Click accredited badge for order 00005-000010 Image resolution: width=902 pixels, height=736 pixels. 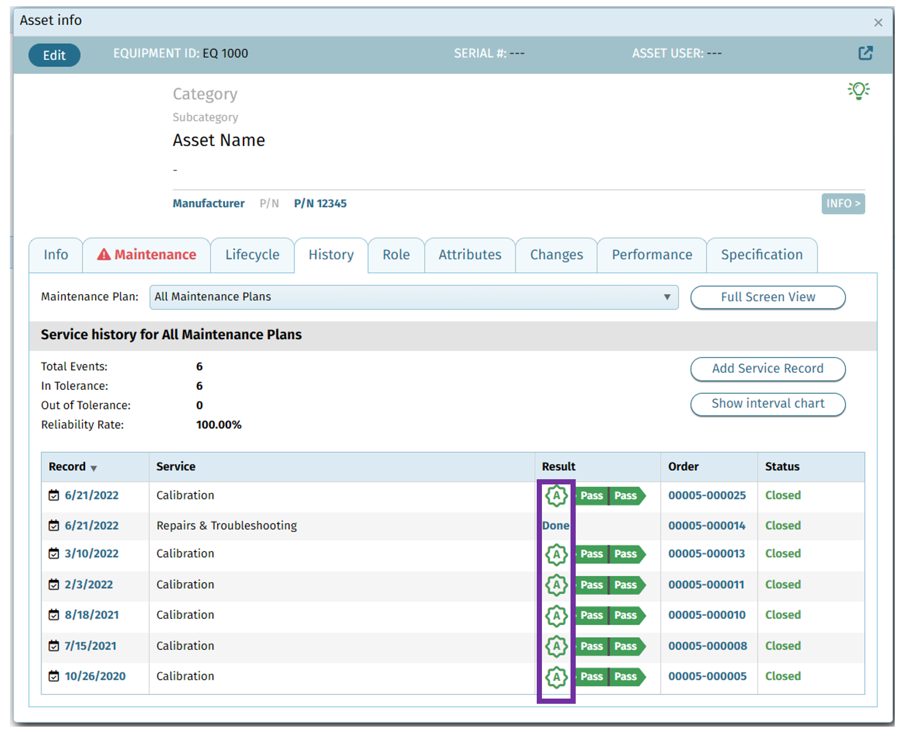point(556,615)
